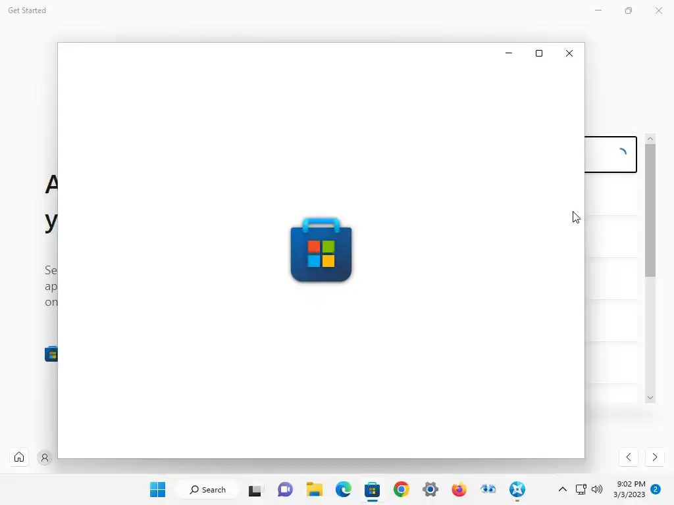Open the blue pinwheel app in taskbar
The width and height of the screenshot is (674, 505).
[x=517, y=489]
